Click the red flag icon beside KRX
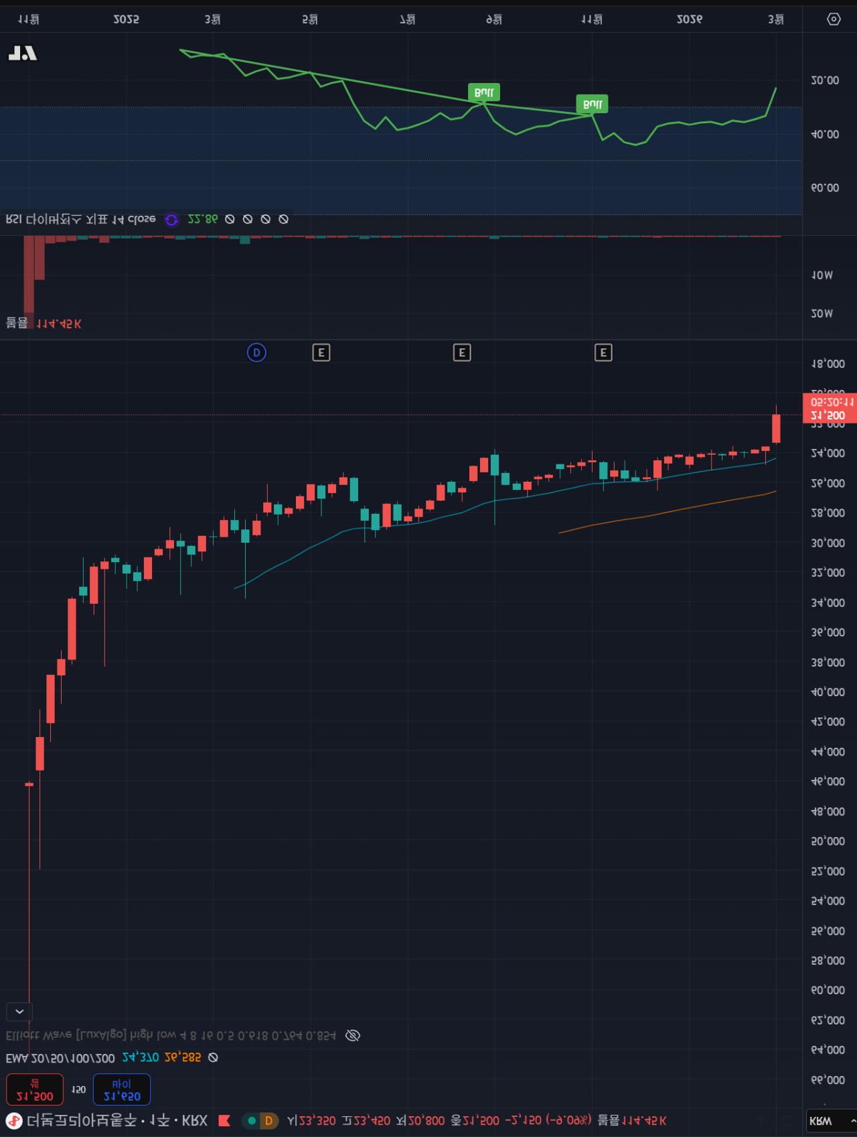Image resolution: width=857 pixels, height=1137 pixels. (225, 1121)
